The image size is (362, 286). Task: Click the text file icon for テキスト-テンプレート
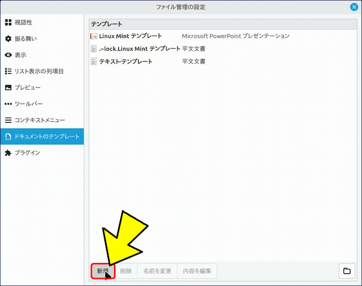click(94, 62)
